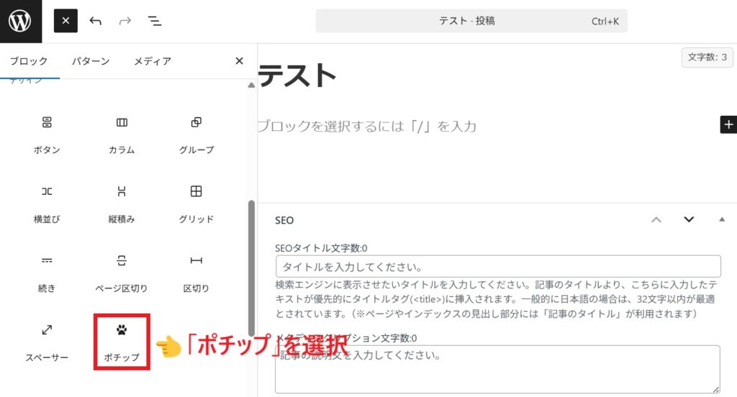Insert the 縦積み block
This screenshot has height=397, width=737.
click(122, 204)
